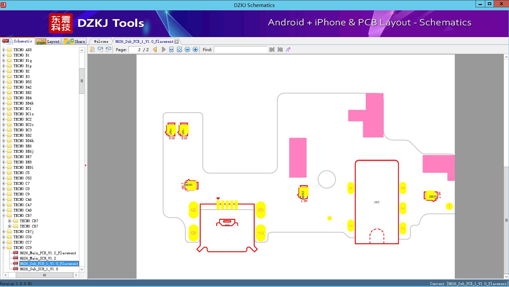The image size is (509, 287).
Task: Open the H626_Main_PCB_V1.2_Placement file
Action: [48, 253]
